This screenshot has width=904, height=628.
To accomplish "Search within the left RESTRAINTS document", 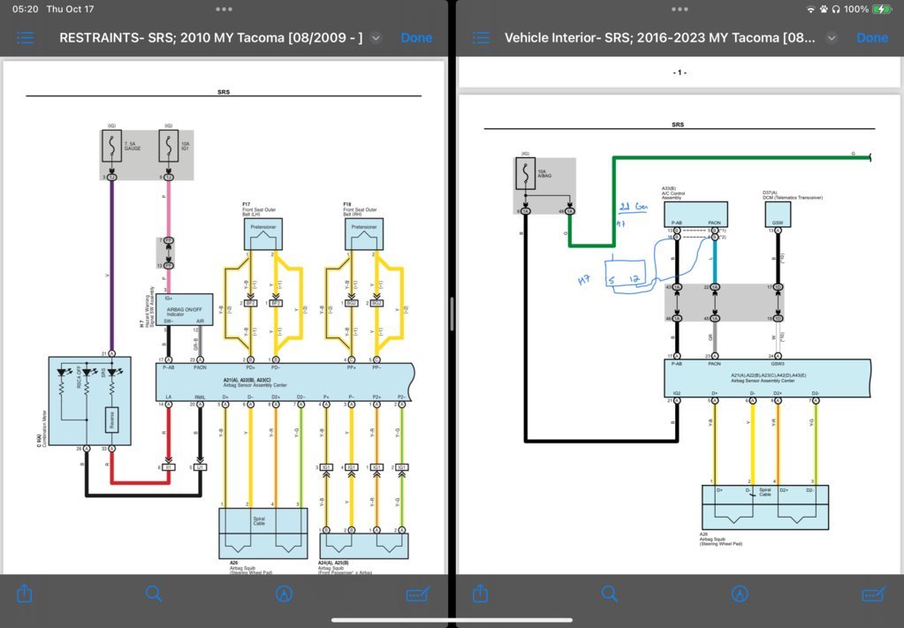I will click(154, 594).
